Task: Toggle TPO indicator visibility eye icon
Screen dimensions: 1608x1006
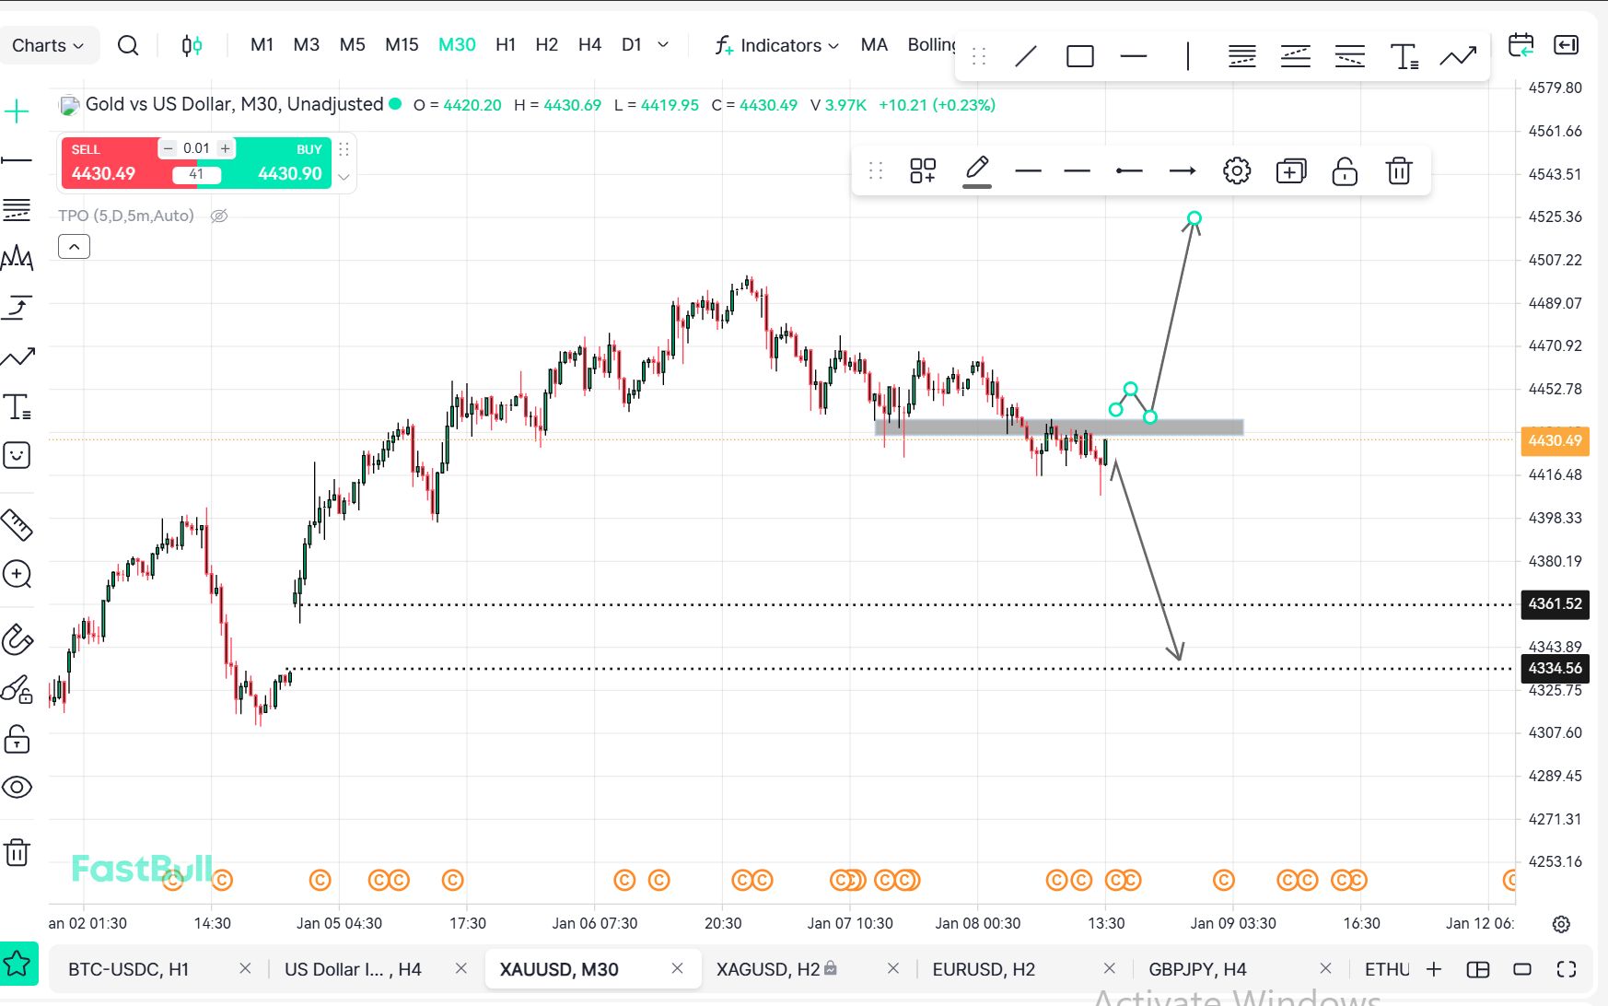Action: [x=219, y=216]
